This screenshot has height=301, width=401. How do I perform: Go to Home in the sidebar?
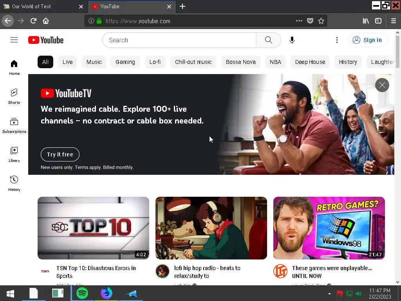click(x=14, y=67)
